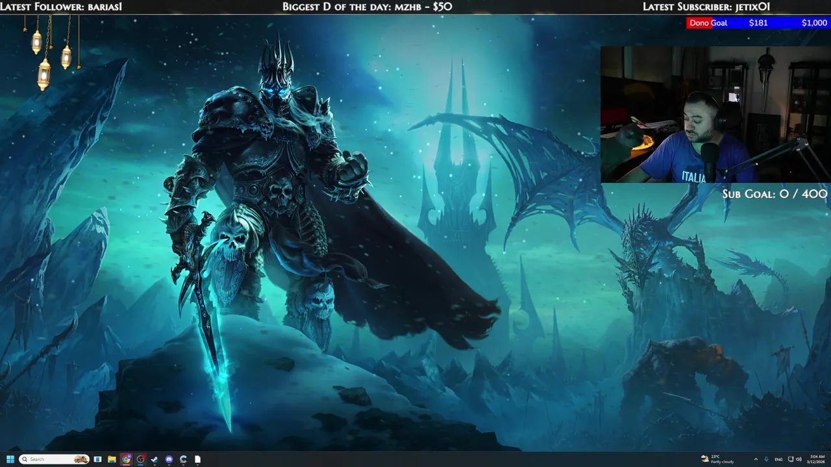The width and height of the screenshot is (831, 467).
Task: Expand the hidden system tray icons
Action: click(x=756, y=459)
